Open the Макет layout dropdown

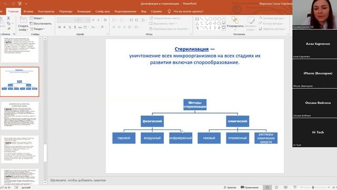(x=37, y=18)
